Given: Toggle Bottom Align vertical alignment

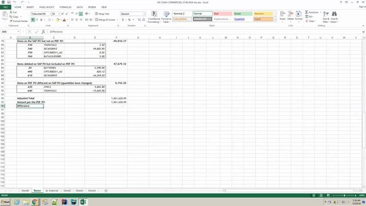Looking at the screenshot, I should (x=81, y=14).
